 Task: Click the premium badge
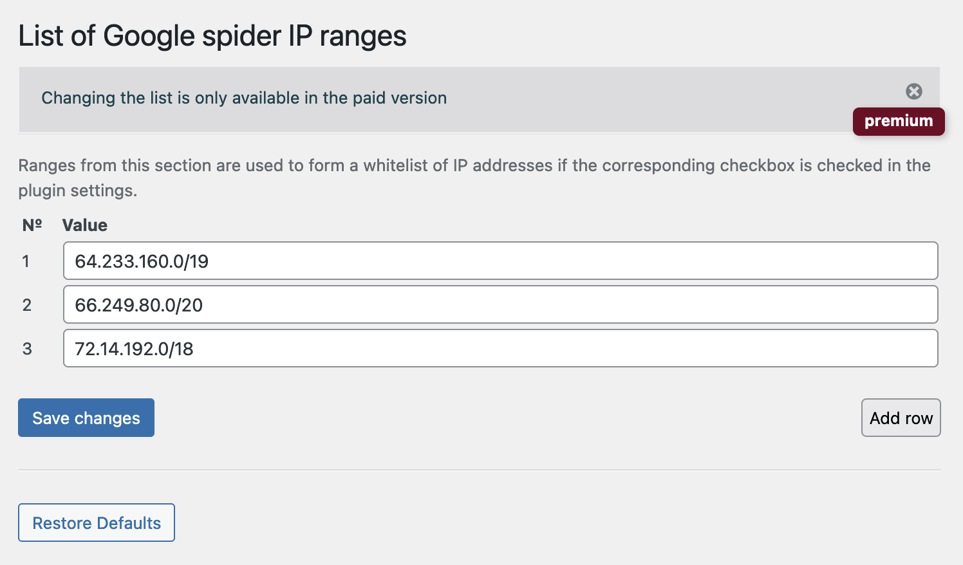tap(898, 121)
